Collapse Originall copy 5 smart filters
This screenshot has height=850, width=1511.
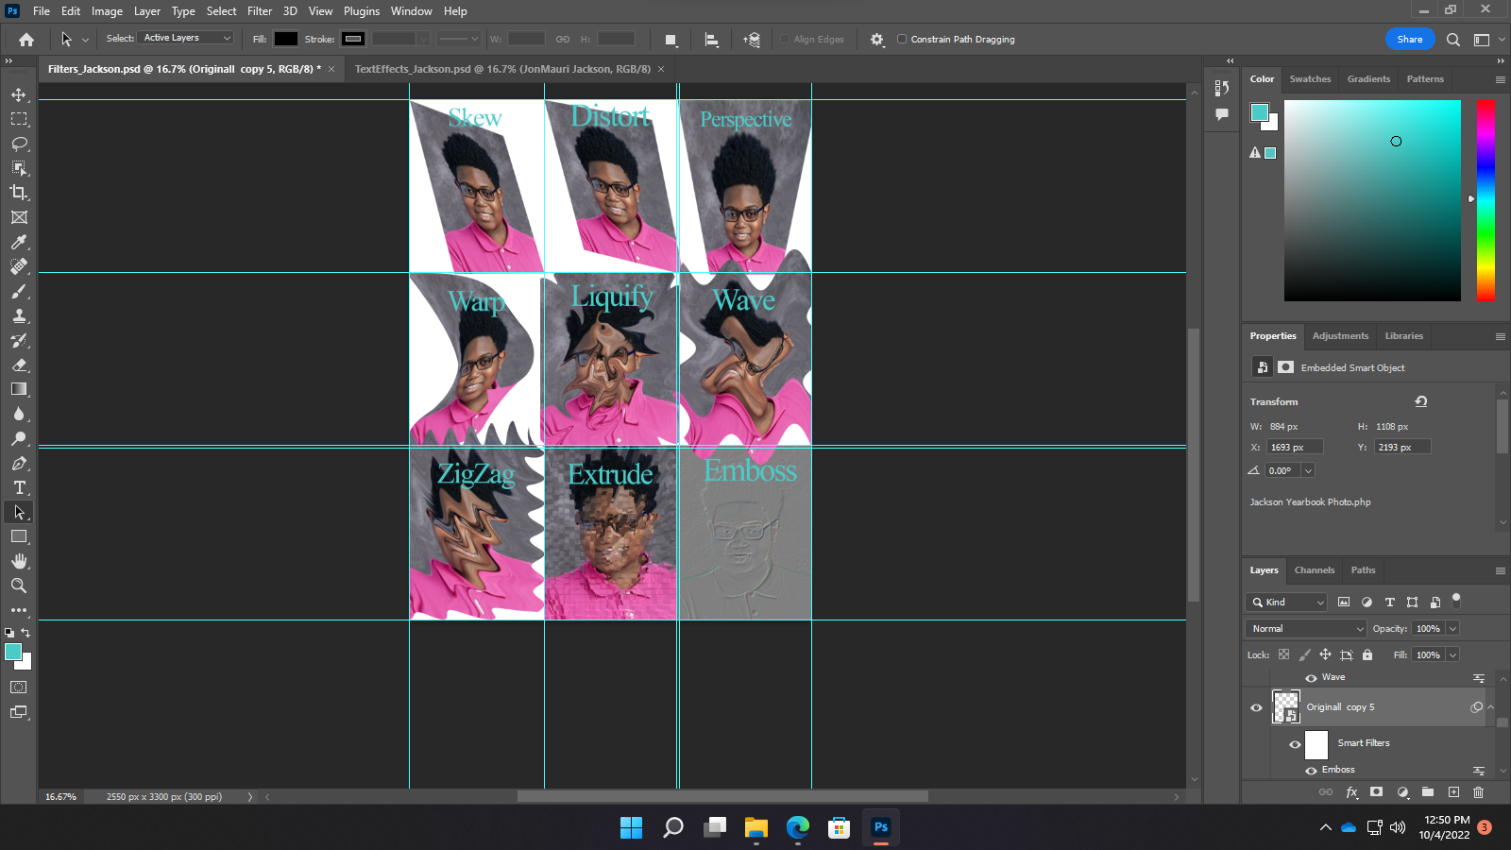click(1491, 707)
